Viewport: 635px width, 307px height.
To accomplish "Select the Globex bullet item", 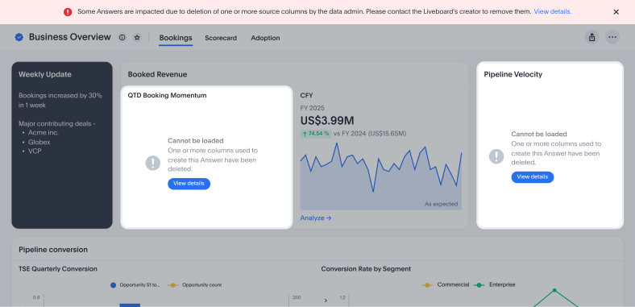I will (39, 142).
